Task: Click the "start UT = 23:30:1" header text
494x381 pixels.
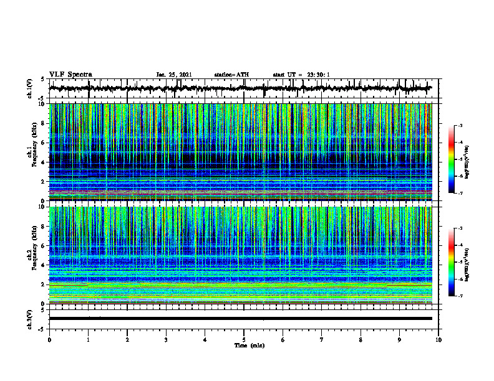Action: [301, 75]
